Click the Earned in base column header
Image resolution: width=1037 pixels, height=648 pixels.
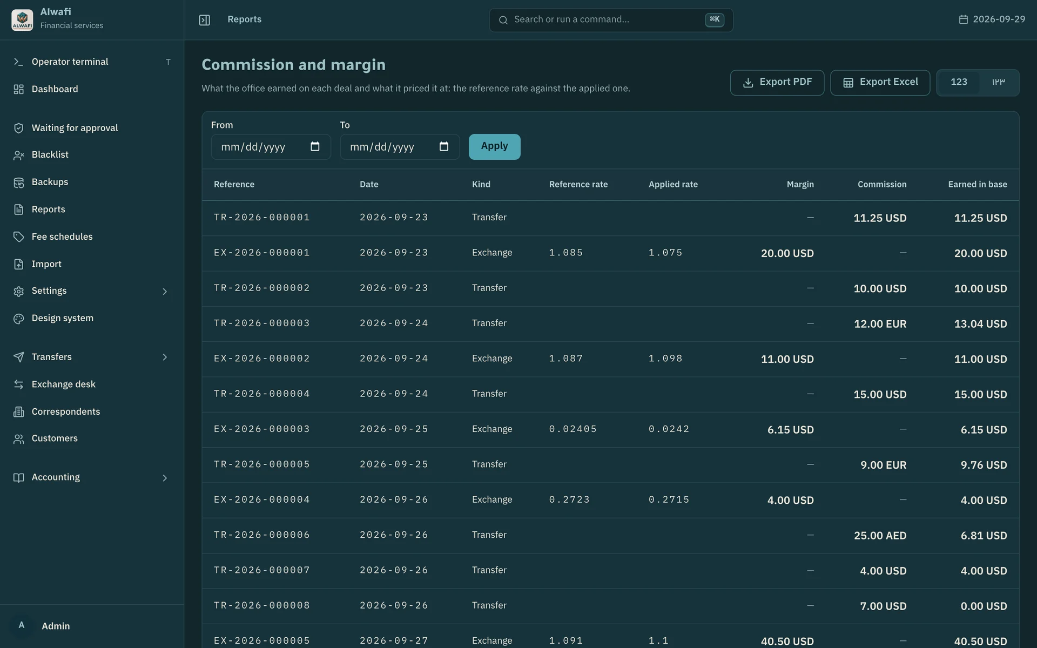click(x=978, y=185)
